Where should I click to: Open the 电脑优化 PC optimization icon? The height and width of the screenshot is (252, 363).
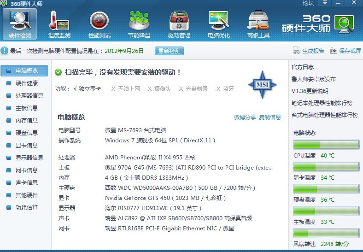(219, 24)
